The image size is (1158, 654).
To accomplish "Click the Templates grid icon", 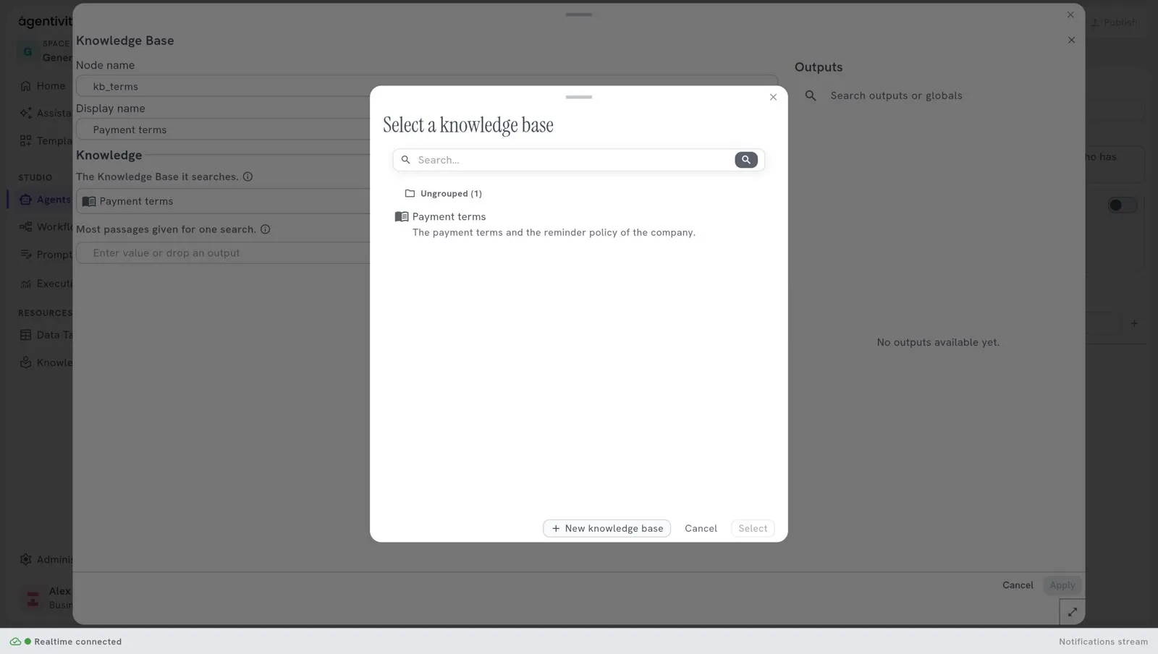I will pos(26,141).
